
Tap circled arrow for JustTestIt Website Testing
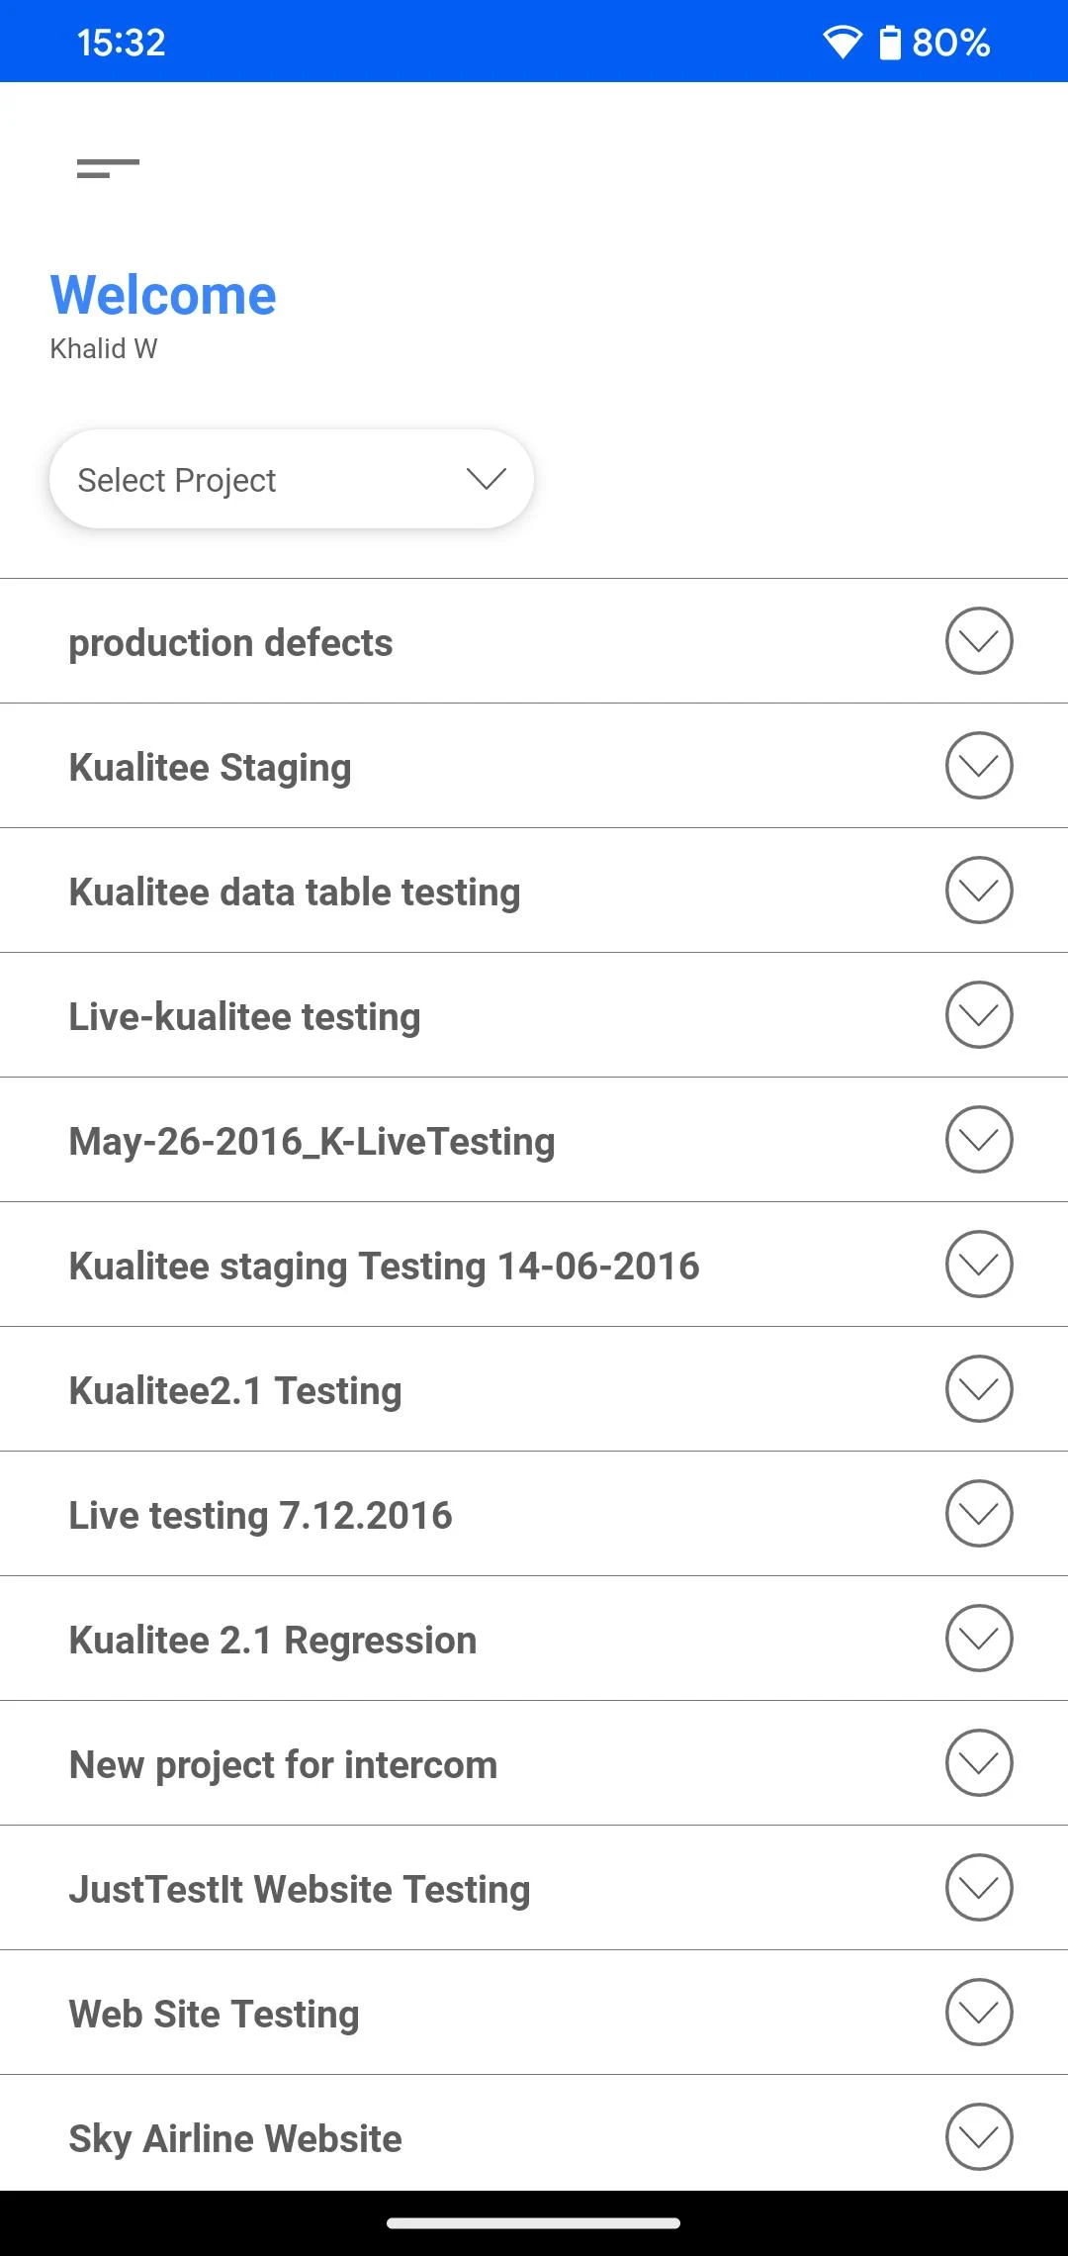click(979, 1888)
